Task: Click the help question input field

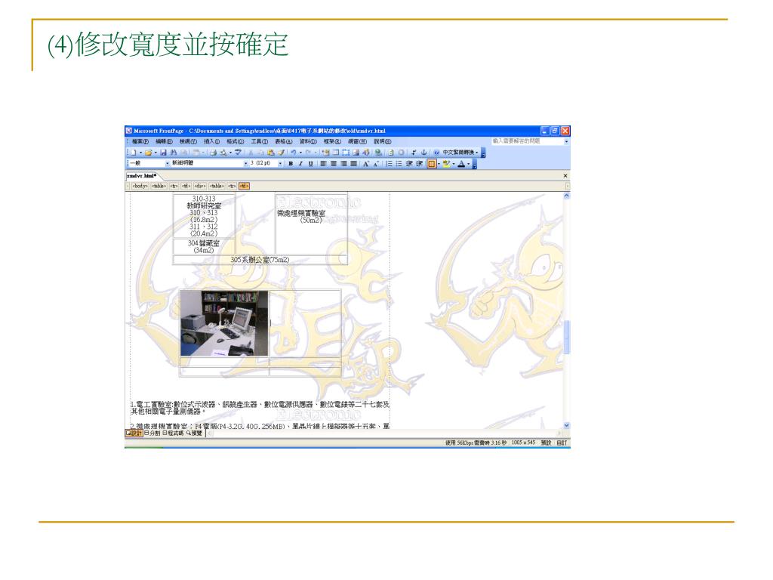Action: click(527, 141)
